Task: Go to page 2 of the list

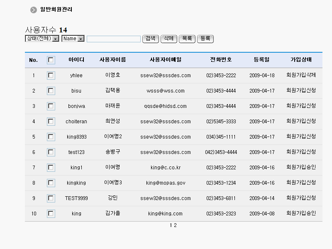Action: click(176, 225)
